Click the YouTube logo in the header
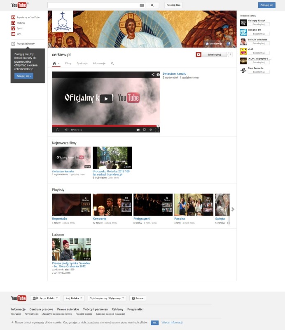The width and height of the screenshot is (285, 330). pyautogui.click(x=19, y=5)
